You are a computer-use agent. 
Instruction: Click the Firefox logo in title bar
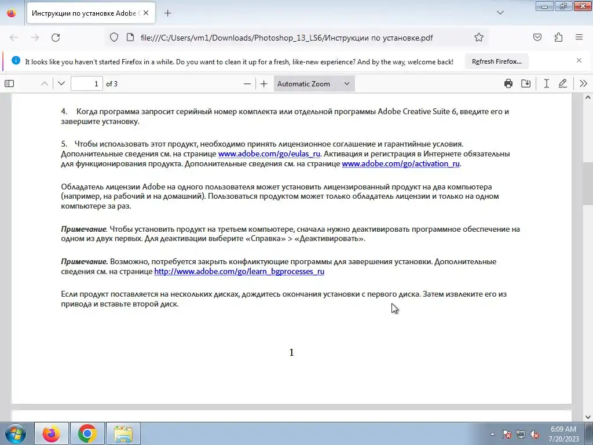coord(12,13)
